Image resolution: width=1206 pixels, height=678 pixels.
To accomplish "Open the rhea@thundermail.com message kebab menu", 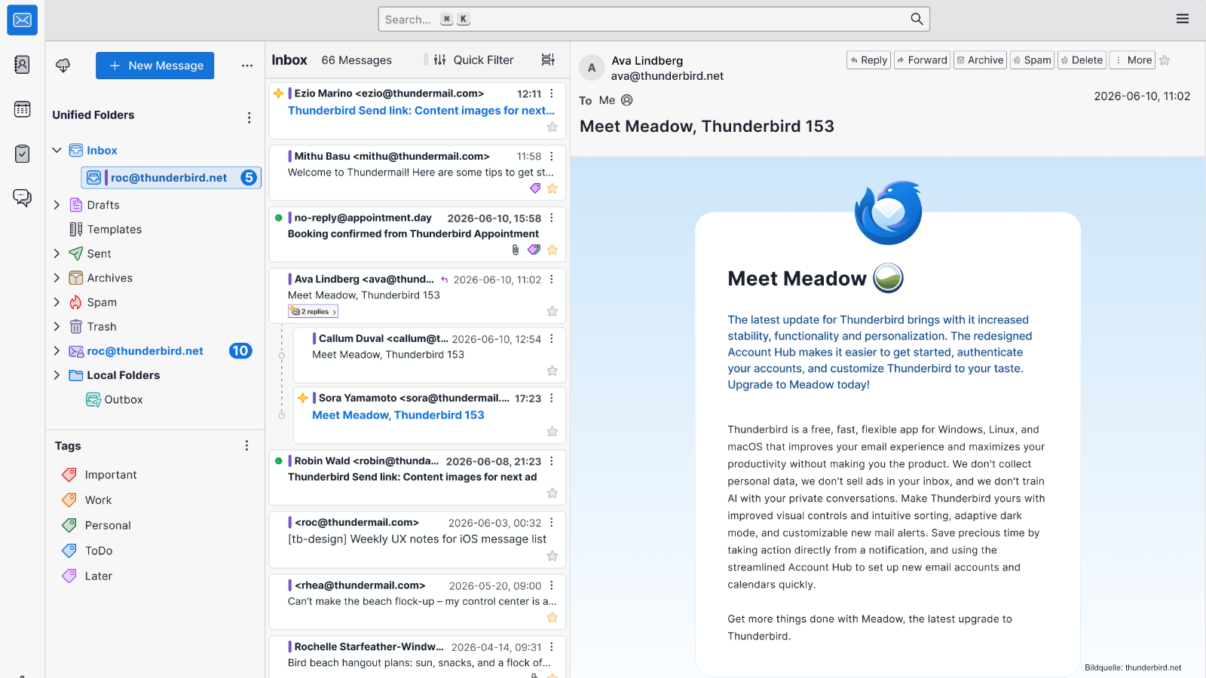I will pyautogui.click(x=552, y=585).
